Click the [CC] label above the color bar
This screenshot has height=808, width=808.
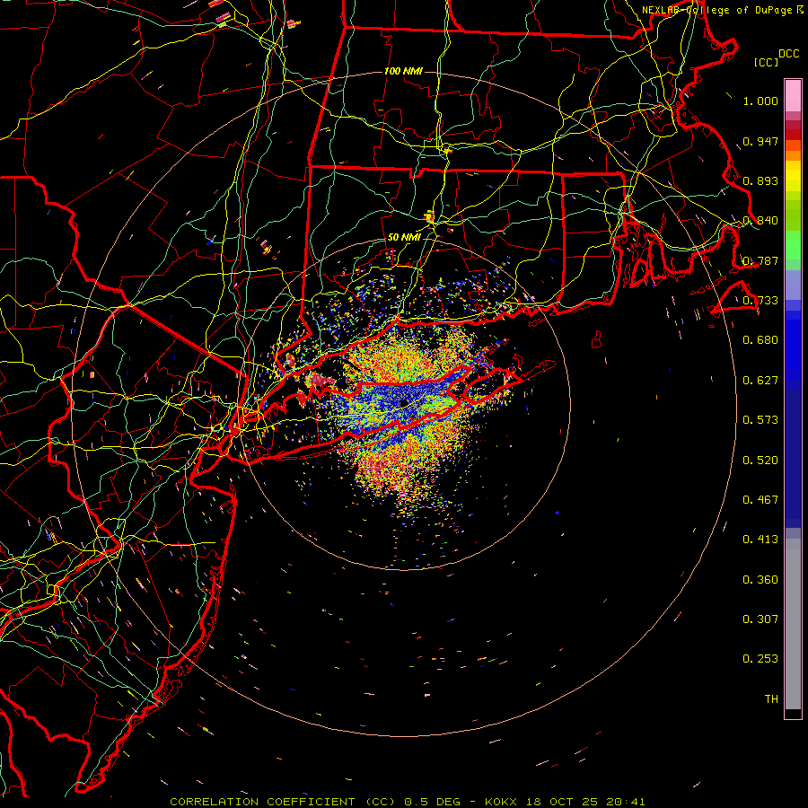pyautogui.click(x=767, y=62)
